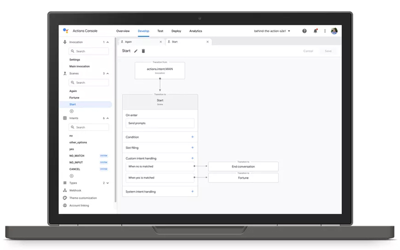Click the pencil edit icon next to Start
Image resolution: width=400 pixels, height=250 pixels.
point(136,51)
